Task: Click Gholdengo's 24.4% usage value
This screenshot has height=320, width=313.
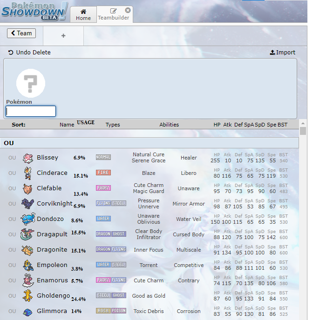Action: click(x=78, y=299)
